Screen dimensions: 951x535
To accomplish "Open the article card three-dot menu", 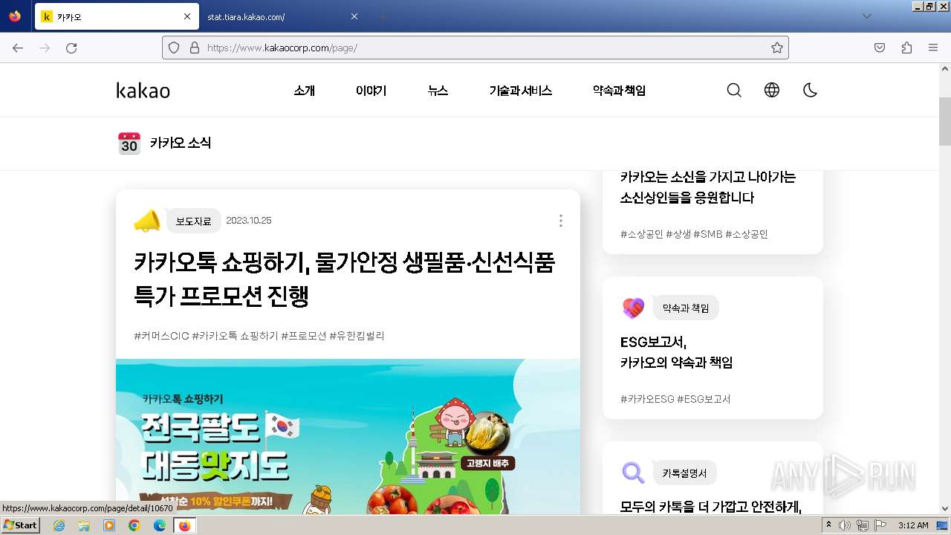I will [560, 221].
